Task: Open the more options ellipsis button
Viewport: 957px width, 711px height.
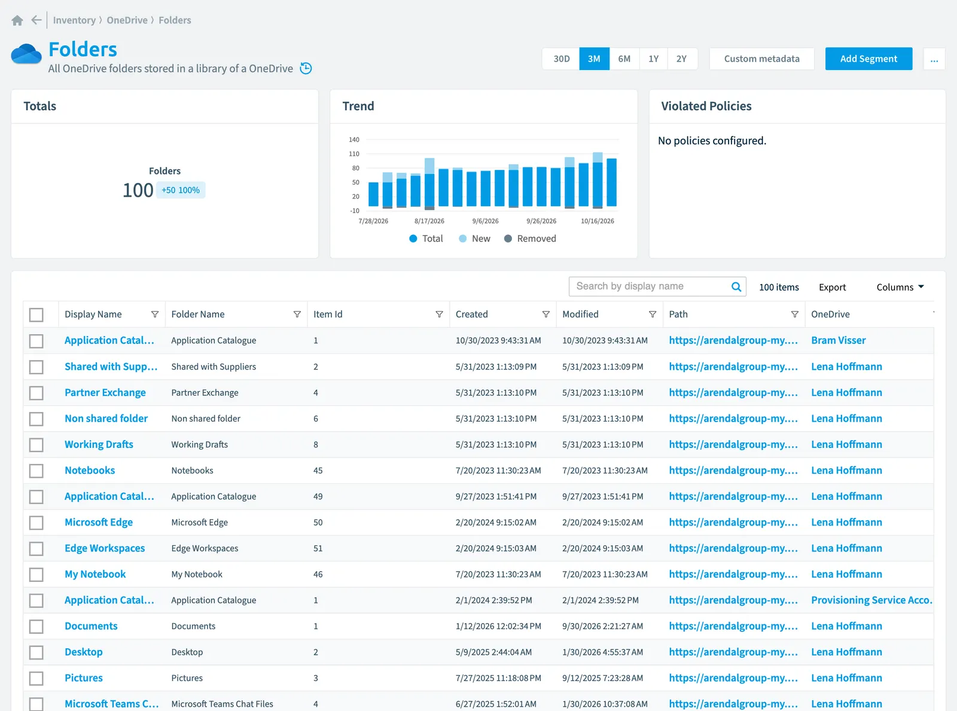Action: coord(934,59)
